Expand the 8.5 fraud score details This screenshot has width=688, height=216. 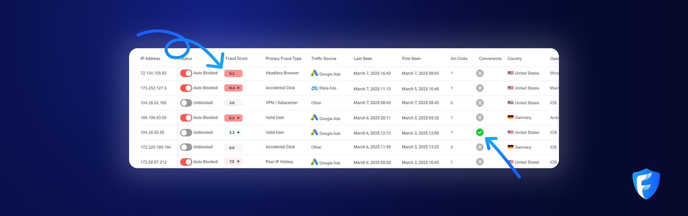pyautogui.click(x=238, y=118)
